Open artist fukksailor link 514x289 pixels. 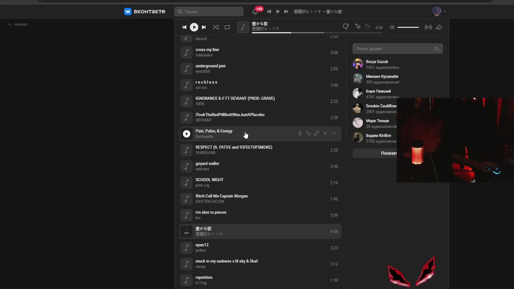point(204,55)
